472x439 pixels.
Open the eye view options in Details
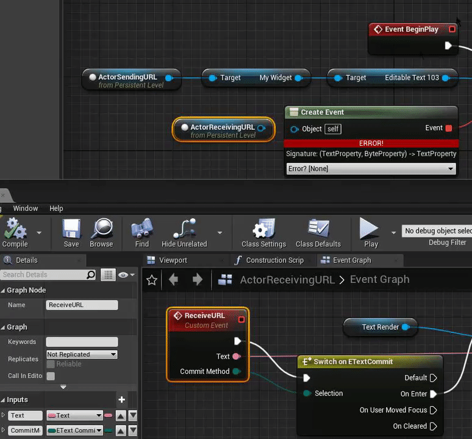coord(126,275)
